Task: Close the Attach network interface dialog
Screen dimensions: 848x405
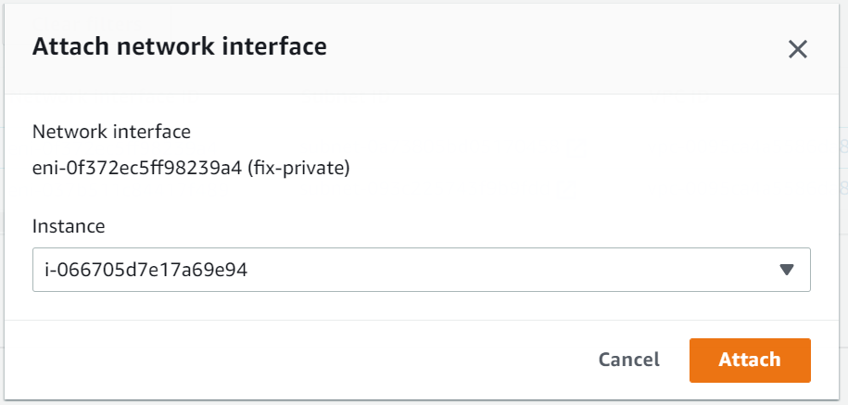Action: tap(797, 49)
